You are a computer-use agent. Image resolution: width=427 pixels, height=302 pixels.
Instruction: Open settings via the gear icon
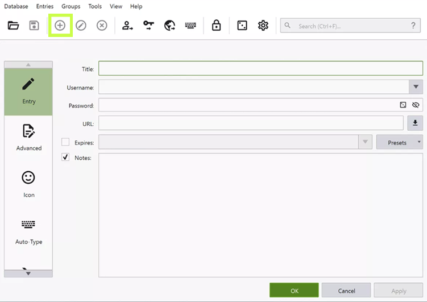(x=263, y=26)
